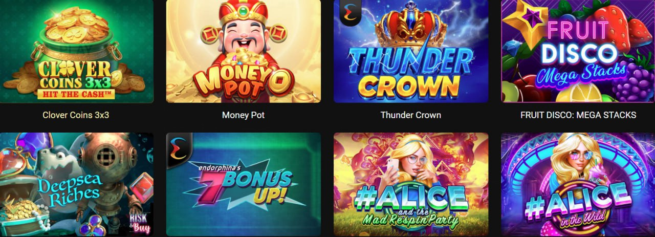Screen dimensions: 655x237
Task: Open the Clover Coins 3x3 game thumbnail
Action: coord(76,51)
